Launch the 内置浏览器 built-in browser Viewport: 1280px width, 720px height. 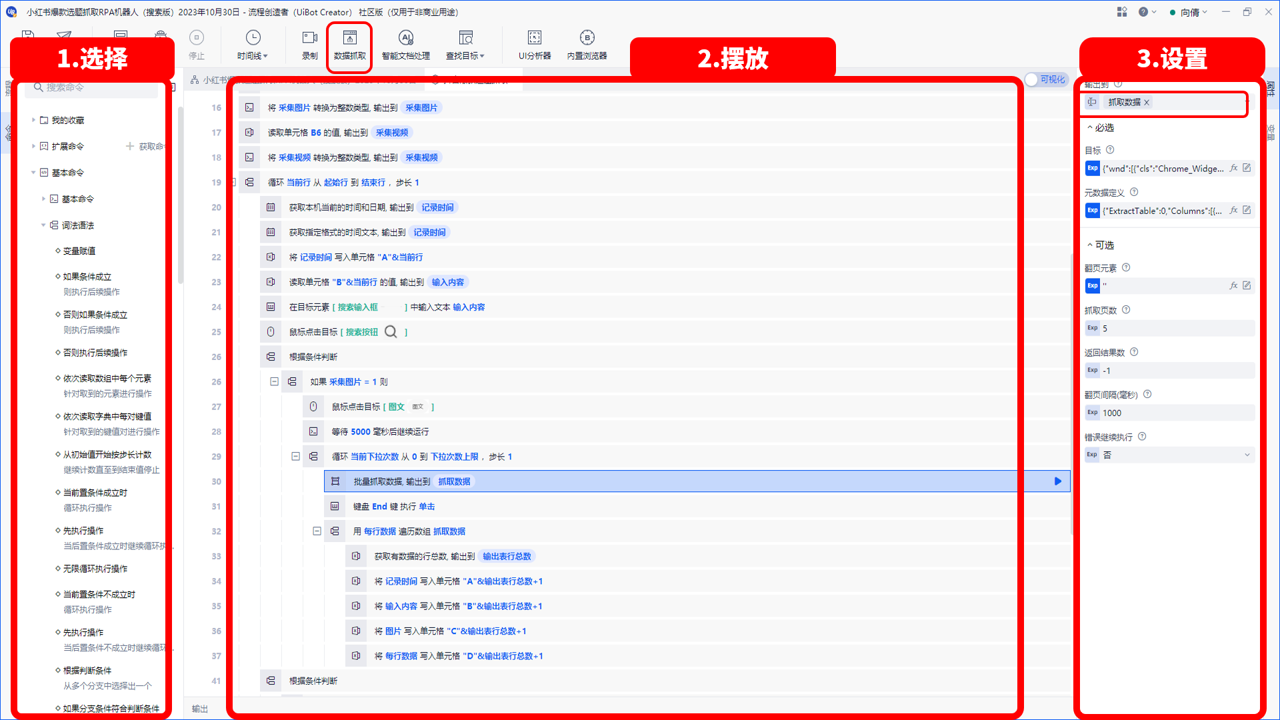(x=587, y=45)
